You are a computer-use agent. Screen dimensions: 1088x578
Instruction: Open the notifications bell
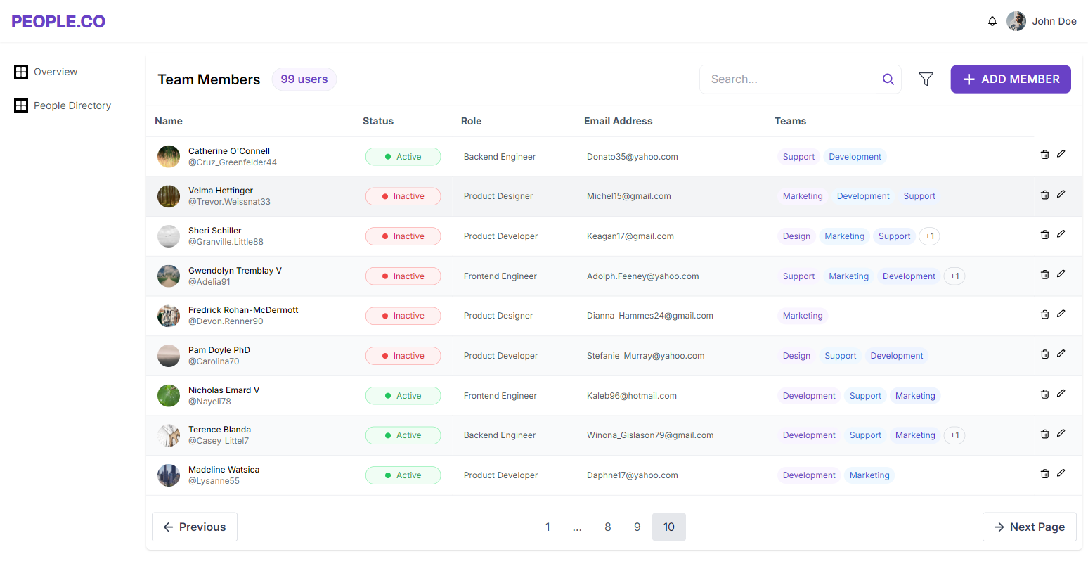tap(992, 21)
